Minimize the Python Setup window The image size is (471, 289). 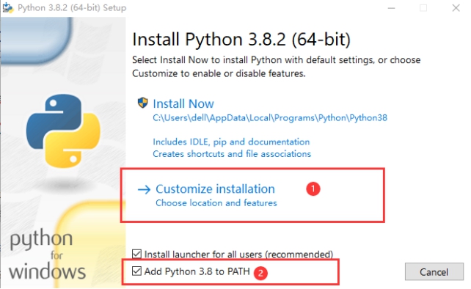391,8
